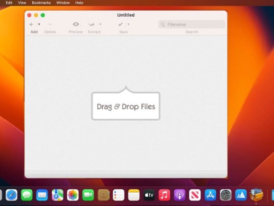The height and width of the screenshot is (206, 274).
Task: Click the search magnifier icon
Action: (162, 25)
